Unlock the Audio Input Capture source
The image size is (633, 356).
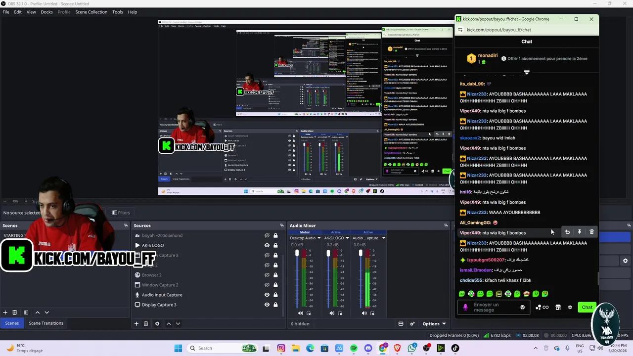coord(275,295)
